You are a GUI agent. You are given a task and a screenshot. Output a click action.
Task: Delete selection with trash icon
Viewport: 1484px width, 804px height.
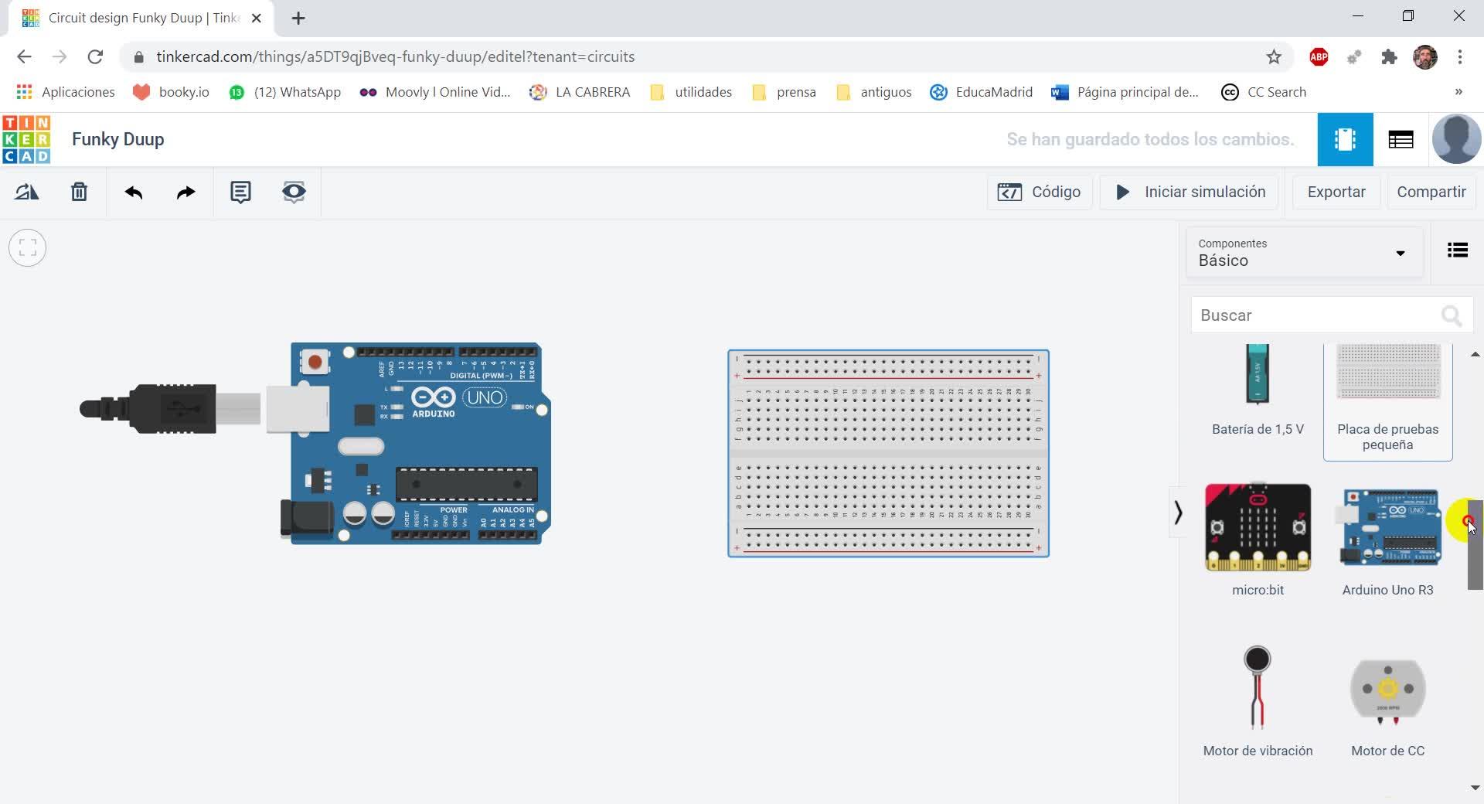point(79,192)
